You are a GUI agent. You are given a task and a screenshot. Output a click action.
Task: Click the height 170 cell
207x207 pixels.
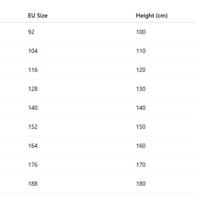coord(141,165)
